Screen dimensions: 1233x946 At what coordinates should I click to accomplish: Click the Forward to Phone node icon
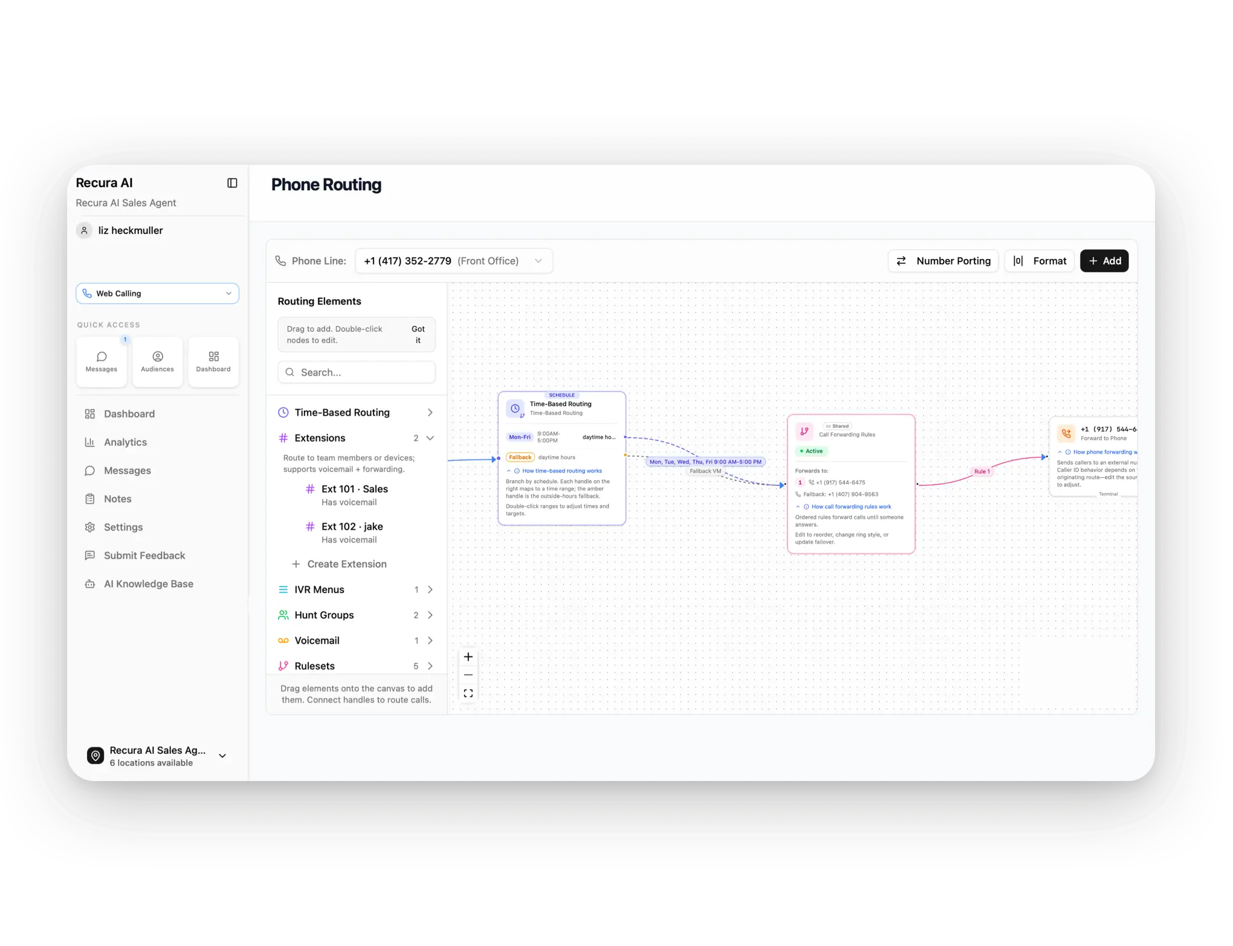(x=1066, y=433)
